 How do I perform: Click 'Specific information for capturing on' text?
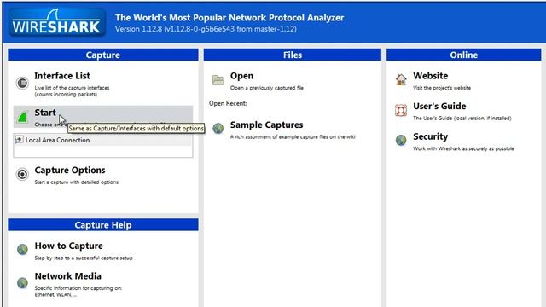point(78,288)
